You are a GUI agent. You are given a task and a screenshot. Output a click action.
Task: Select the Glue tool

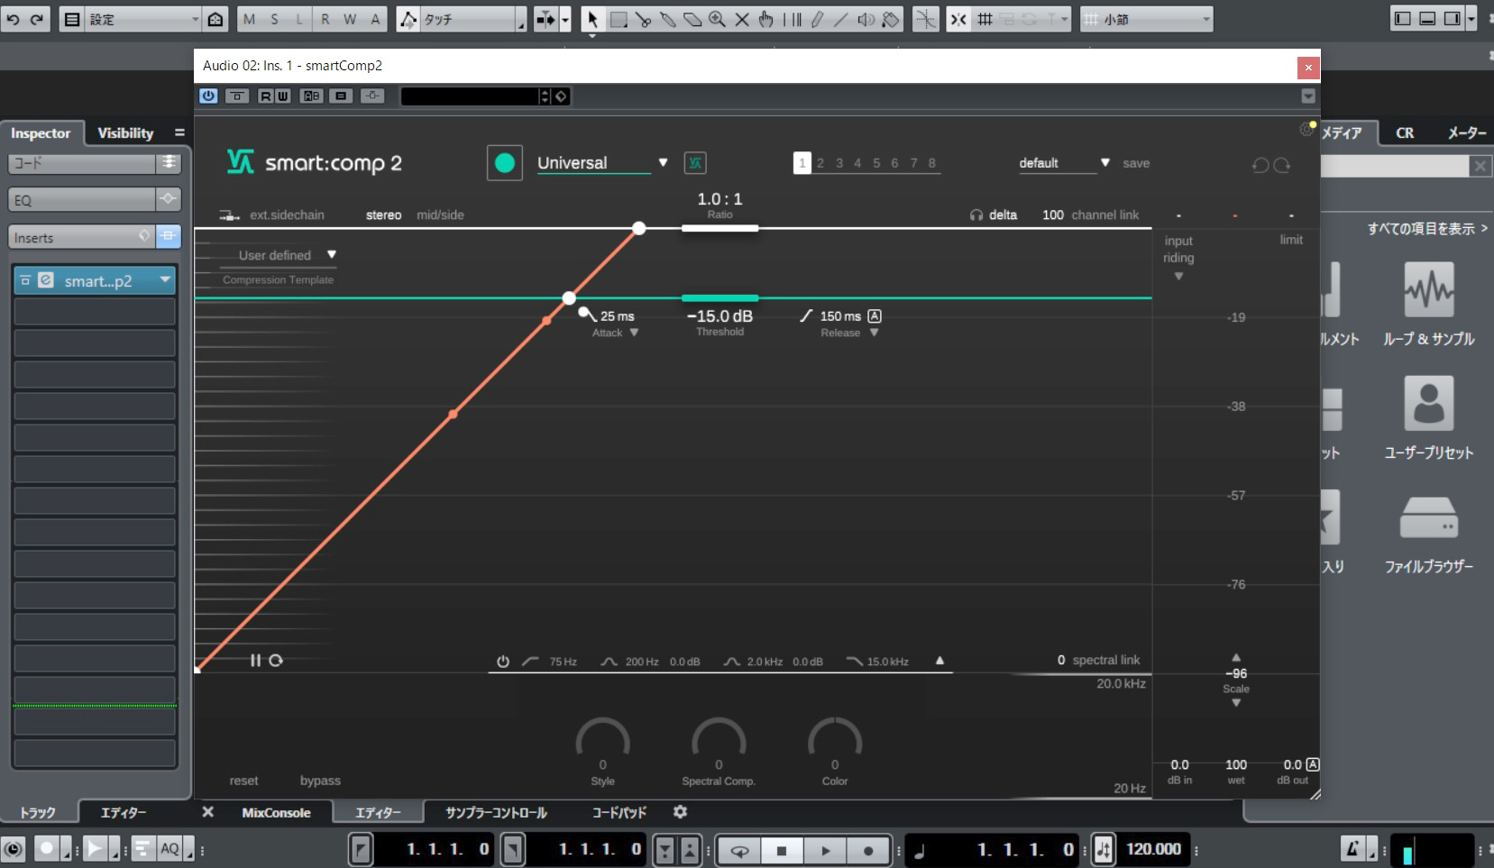[x=668, y=19]
